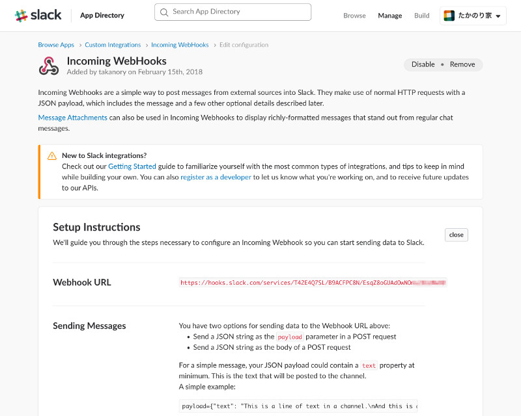Click the orange warning triangle icon
This screenshot has height=416, width=521.
[x=52, y=156]
